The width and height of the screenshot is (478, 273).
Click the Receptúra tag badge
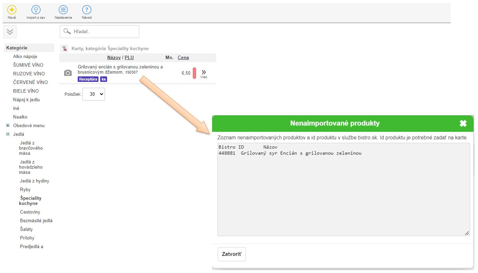click(88, 79)
